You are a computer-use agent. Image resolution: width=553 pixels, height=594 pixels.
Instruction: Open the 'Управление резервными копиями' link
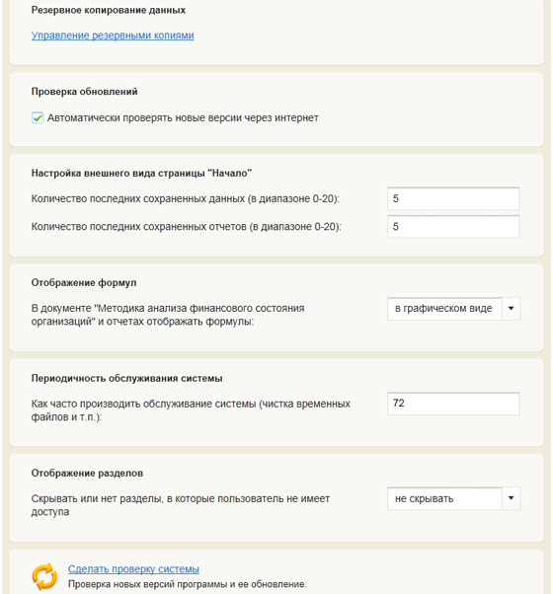[113, 36]
